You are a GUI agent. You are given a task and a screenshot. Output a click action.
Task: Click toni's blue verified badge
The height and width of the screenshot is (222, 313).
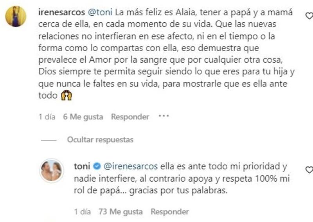(99, 166)
